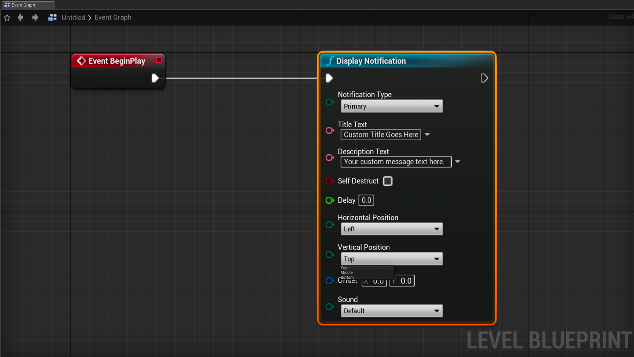The image size is (634, 357).
Task: Click the Delay value input field
Action: click(x=366, y=200)
